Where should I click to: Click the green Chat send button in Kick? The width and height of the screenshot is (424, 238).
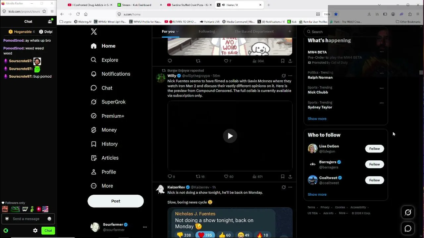48,231
